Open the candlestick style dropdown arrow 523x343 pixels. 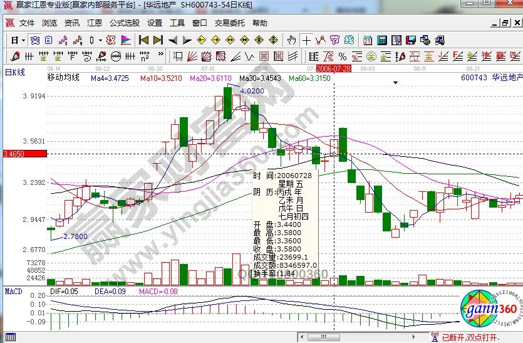(100, 40)
